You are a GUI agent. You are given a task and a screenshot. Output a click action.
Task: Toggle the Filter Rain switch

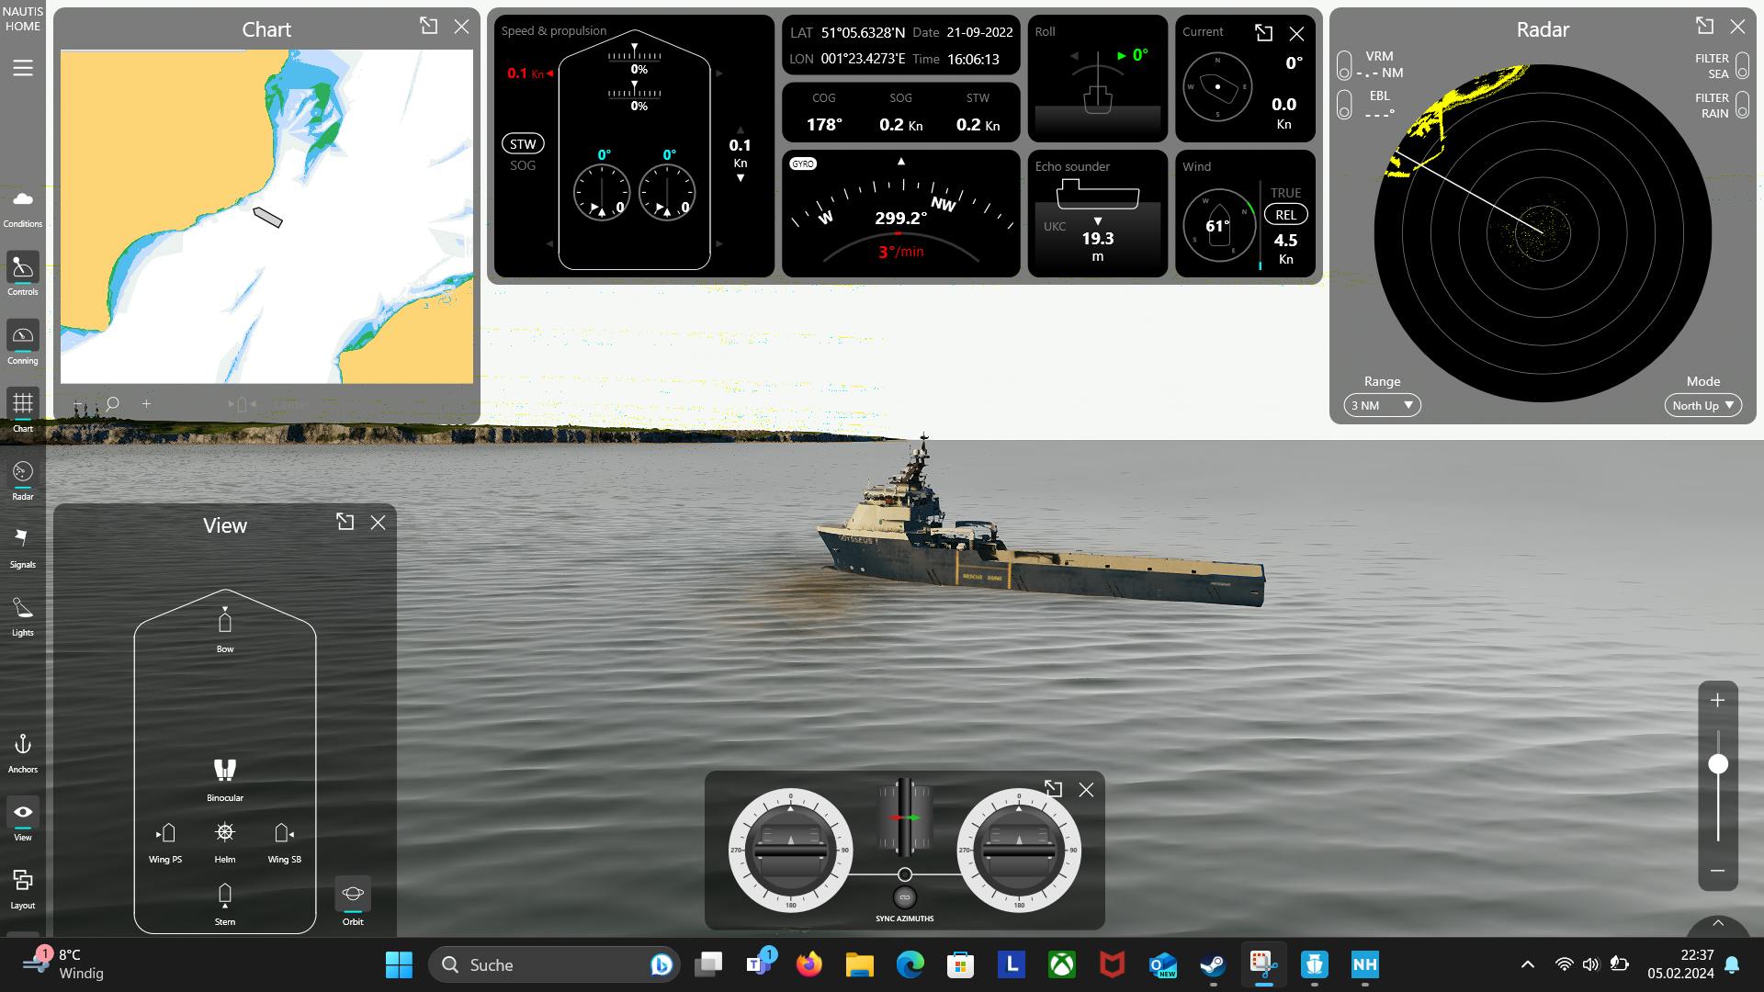pos(1742,106)
